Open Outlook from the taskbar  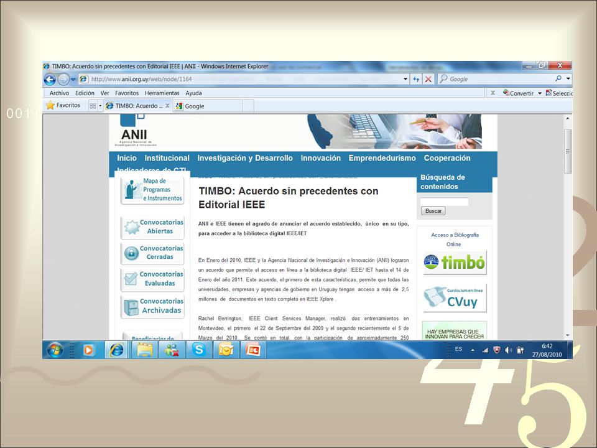click(x=226, y=350)
